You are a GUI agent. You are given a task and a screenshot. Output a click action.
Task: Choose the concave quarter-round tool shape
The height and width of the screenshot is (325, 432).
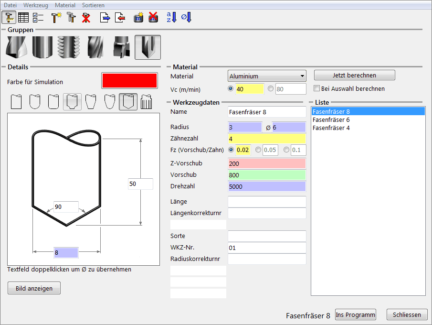(72, 102)
